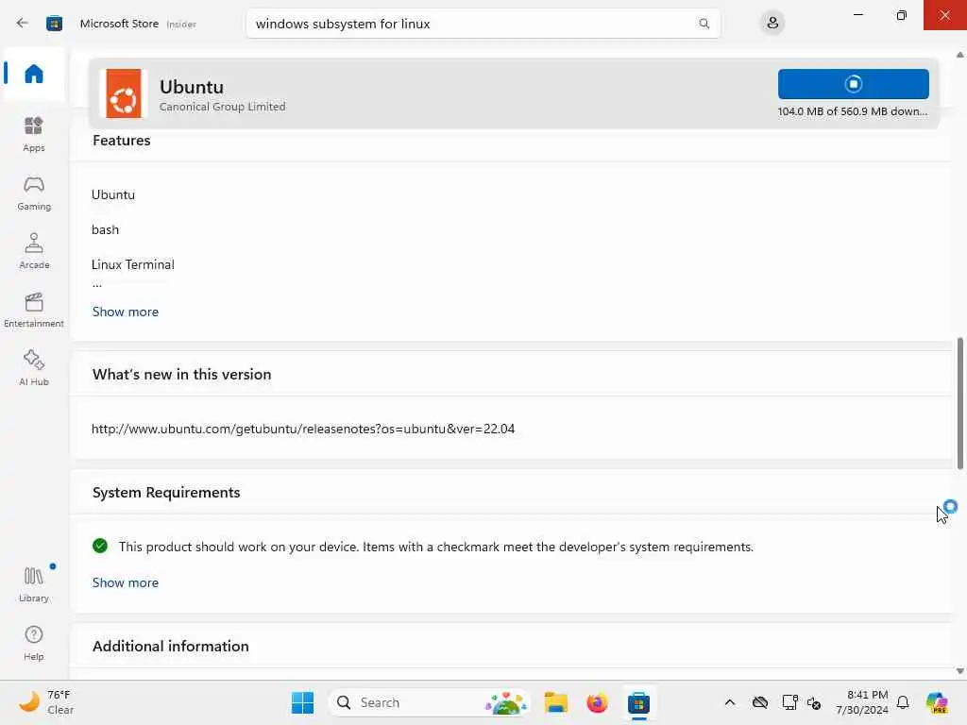
Task: Click the scroll up arrow
Action: tap(959, 55)
